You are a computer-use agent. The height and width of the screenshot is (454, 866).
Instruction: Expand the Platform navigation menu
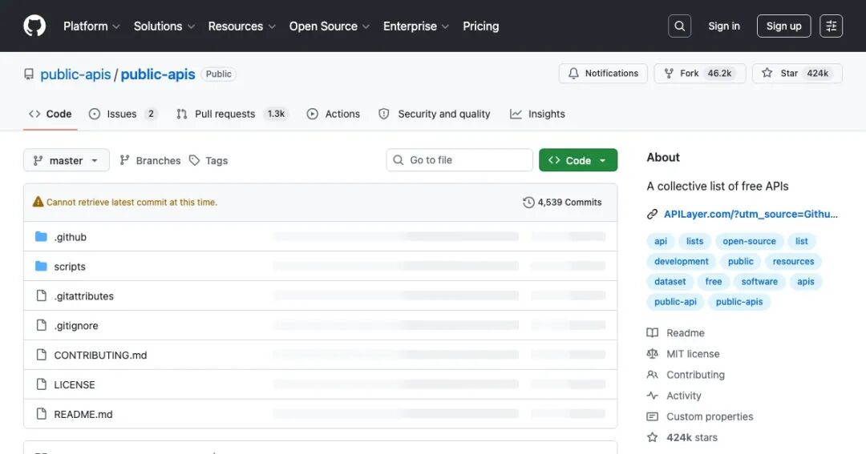click(91, 26)
